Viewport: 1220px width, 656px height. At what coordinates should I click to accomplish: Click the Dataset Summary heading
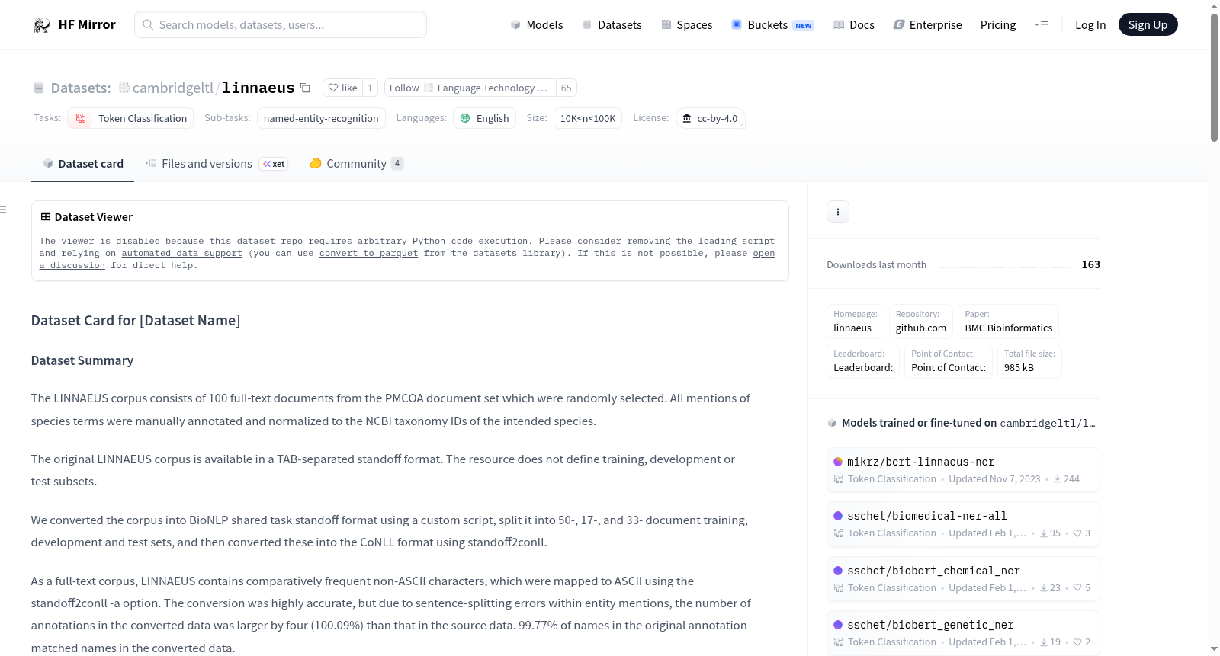(82, 360)
